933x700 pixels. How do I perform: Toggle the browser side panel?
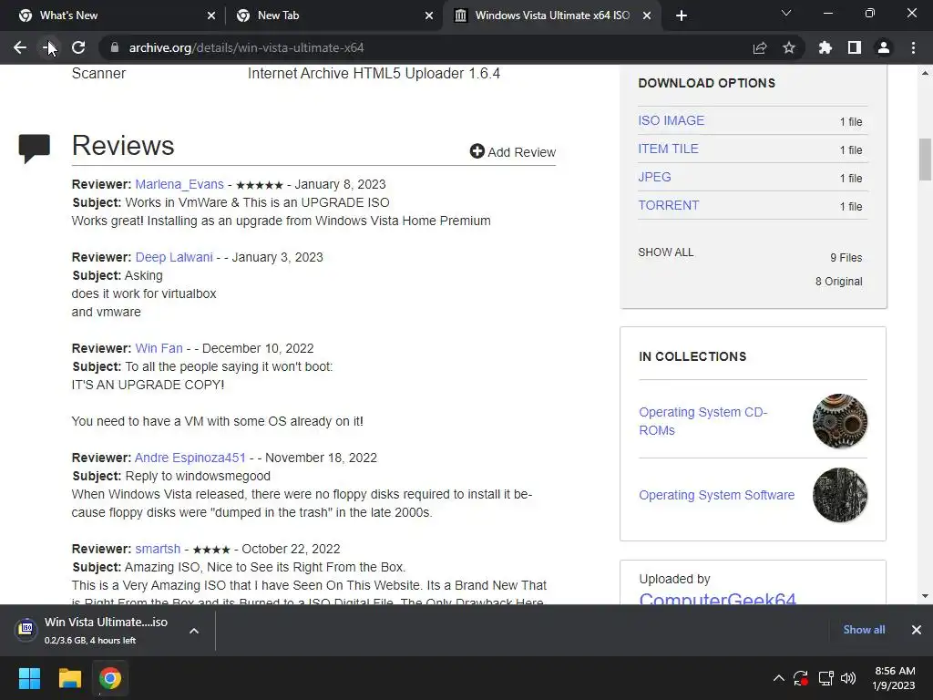point(855,47)
